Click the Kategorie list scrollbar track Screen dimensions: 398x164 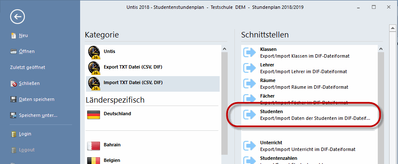(224, 103)
